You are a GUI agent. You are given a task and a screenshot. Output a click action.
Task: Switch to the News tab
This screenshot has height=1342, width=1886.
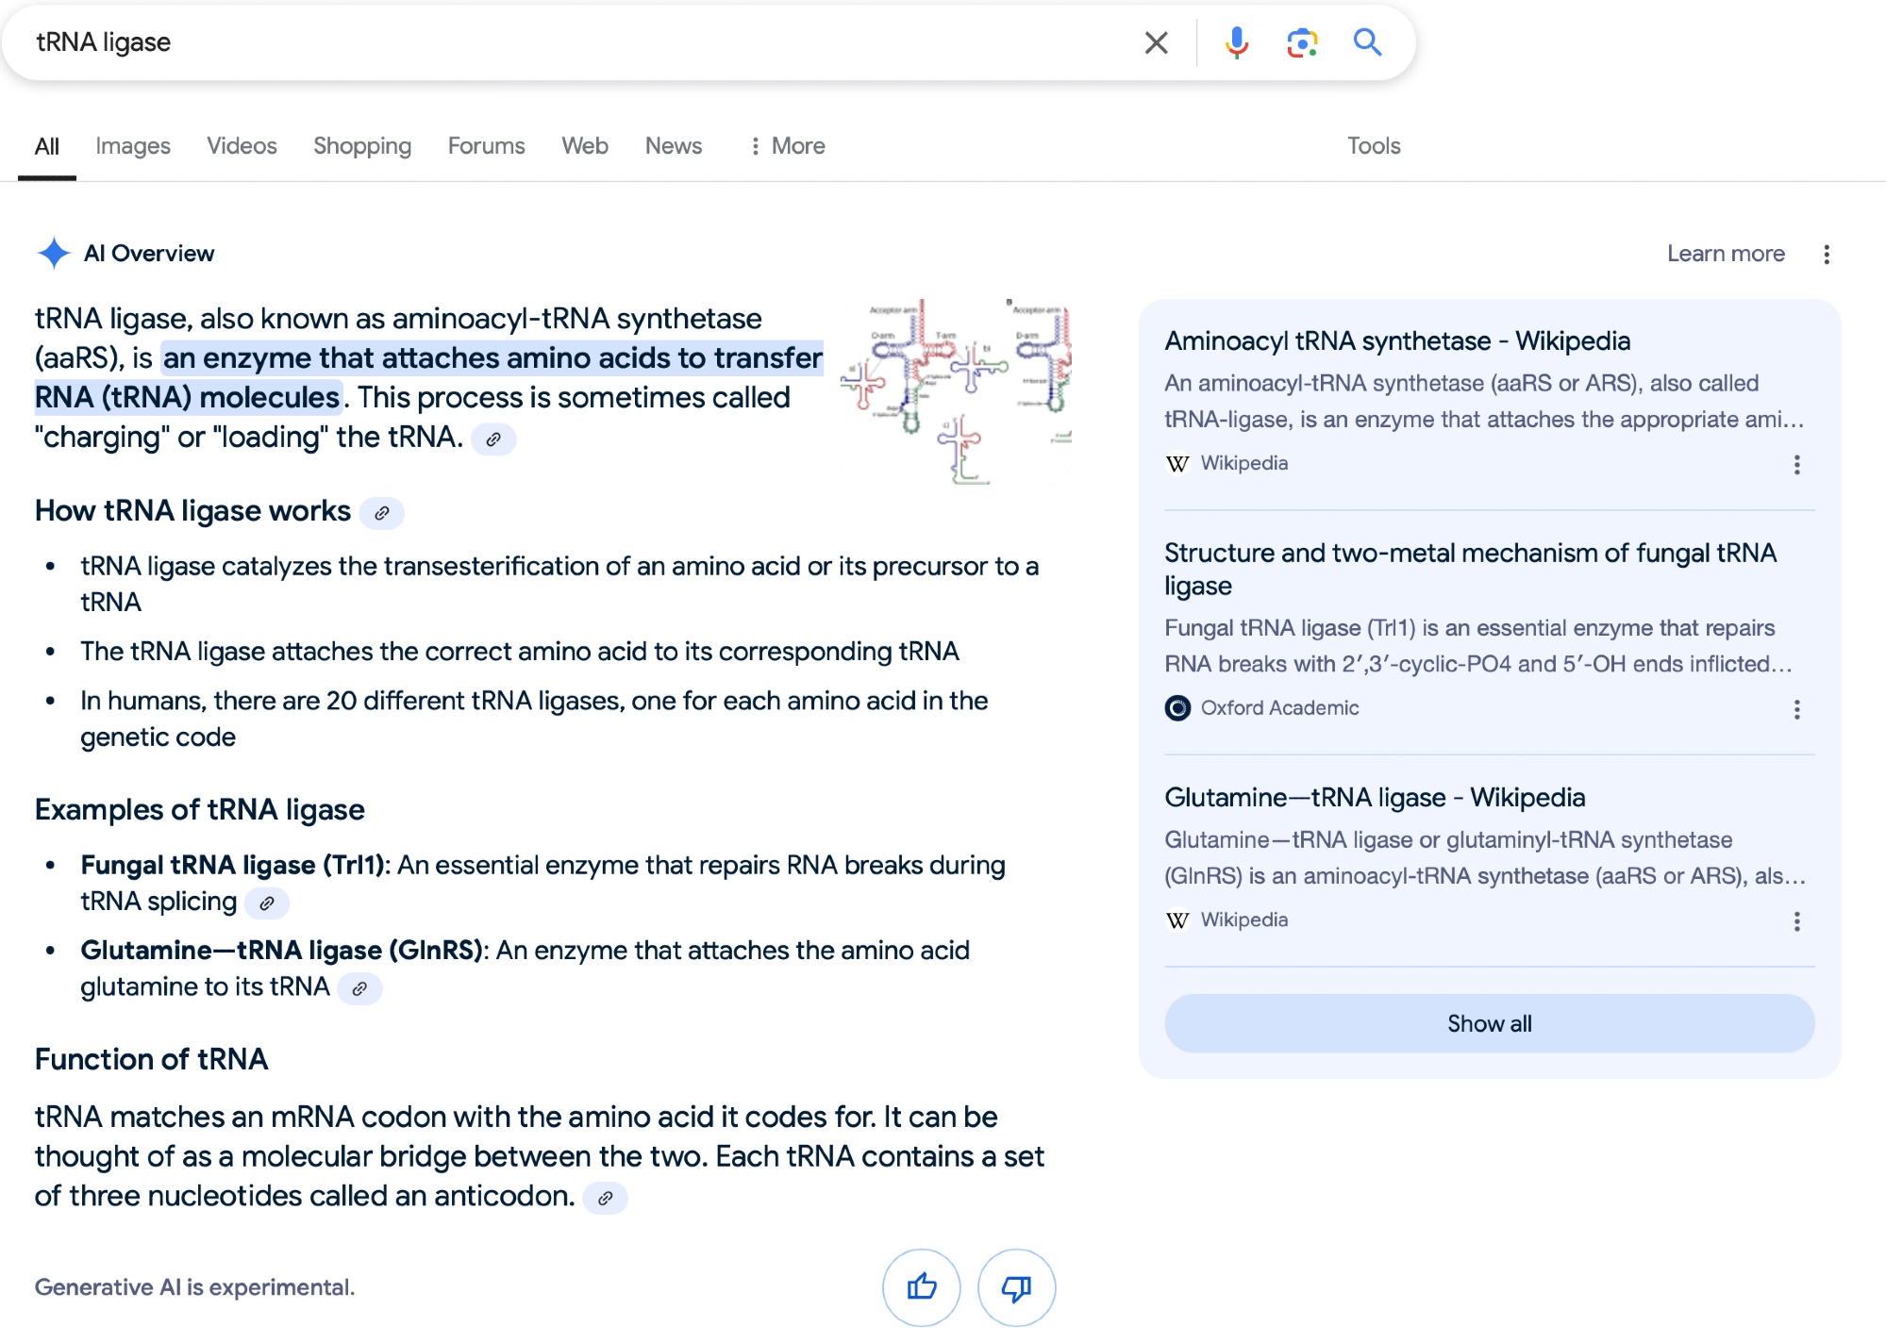click(x=673, y=146)
